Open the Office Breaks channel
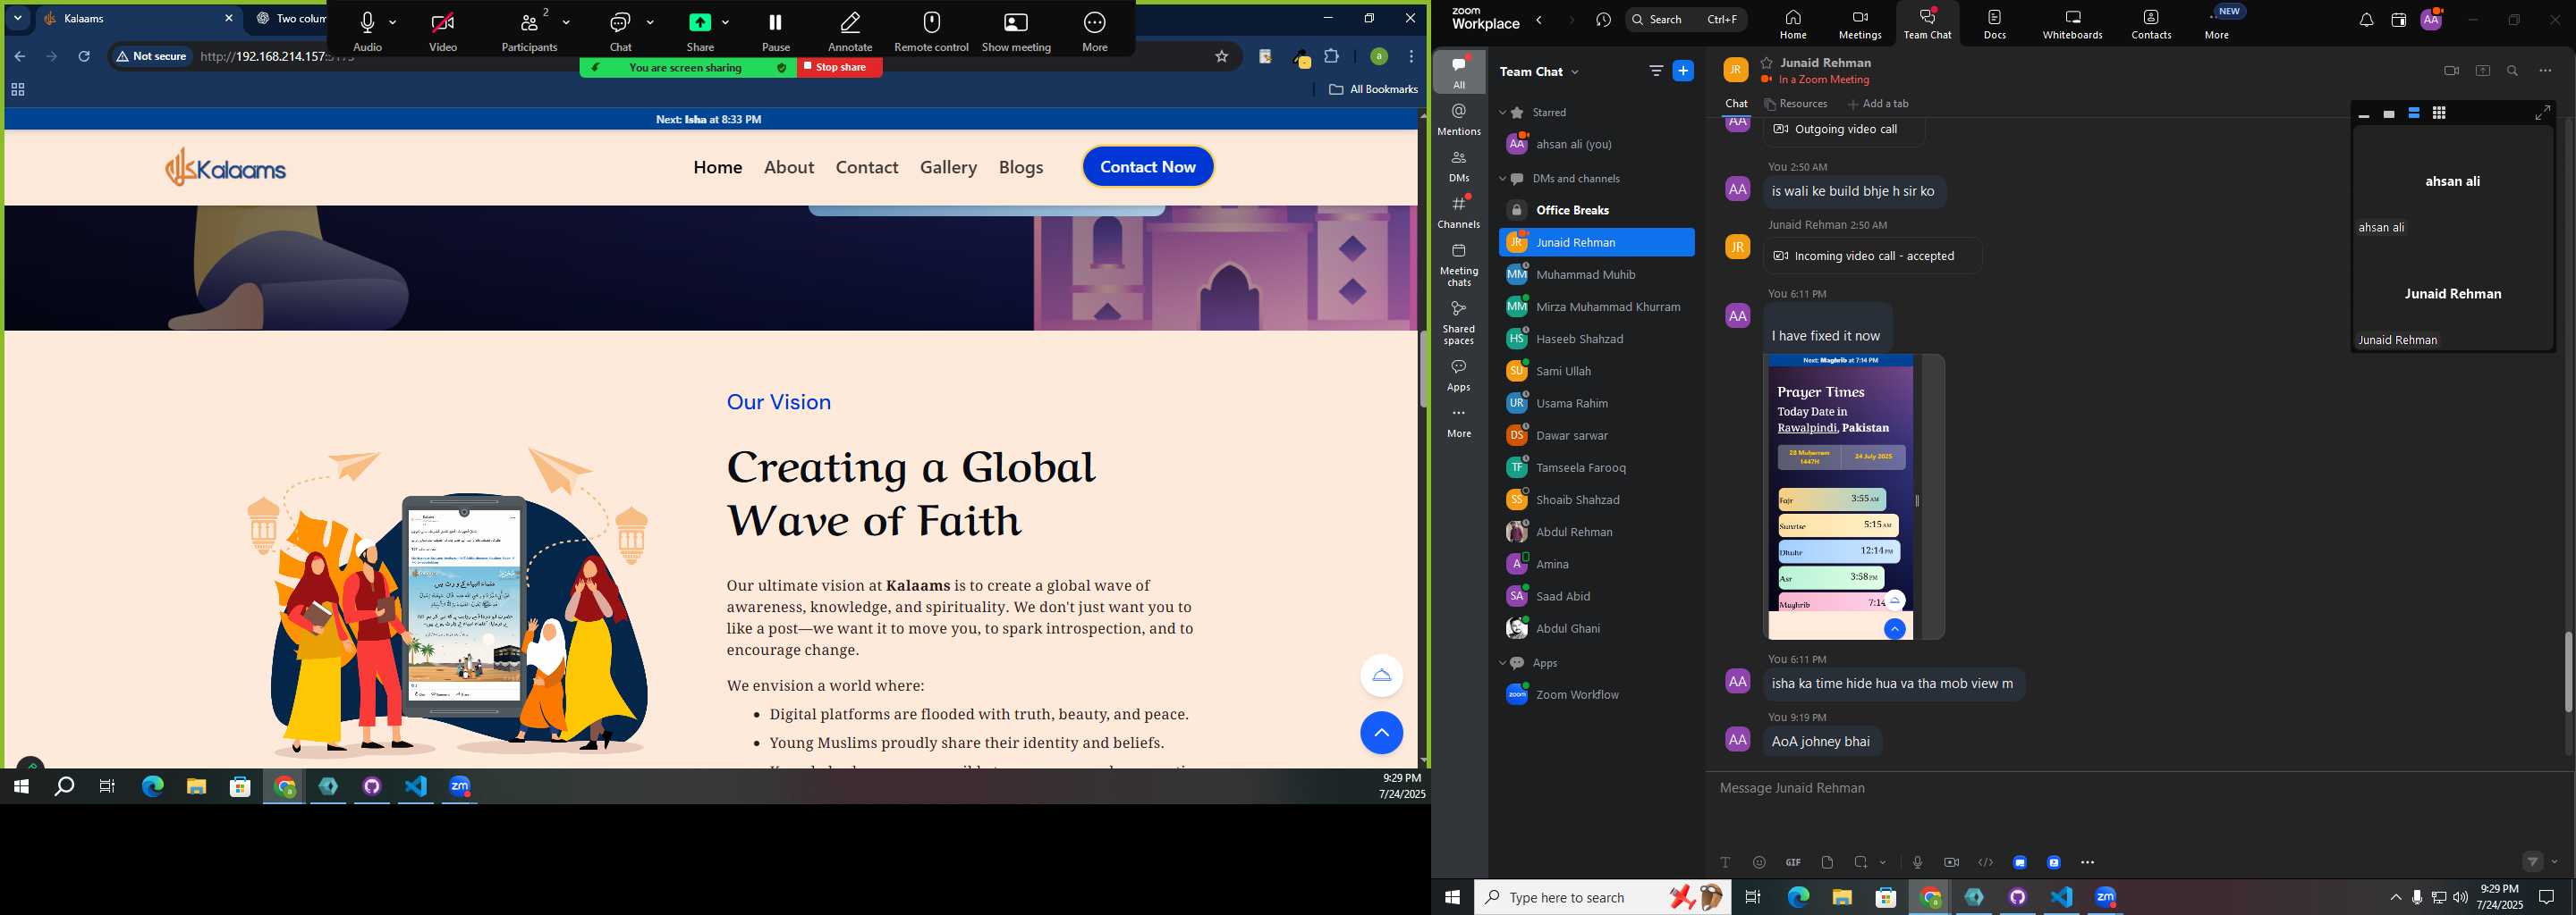Image resolution: width=2576 pixels, height=915 pixels. (1597, 211)
